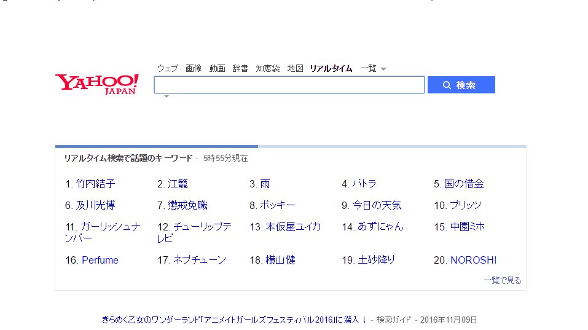Open trending keyword Perfume
The height and width of the screenshot is (330, 588).
(x=100, y=260)
